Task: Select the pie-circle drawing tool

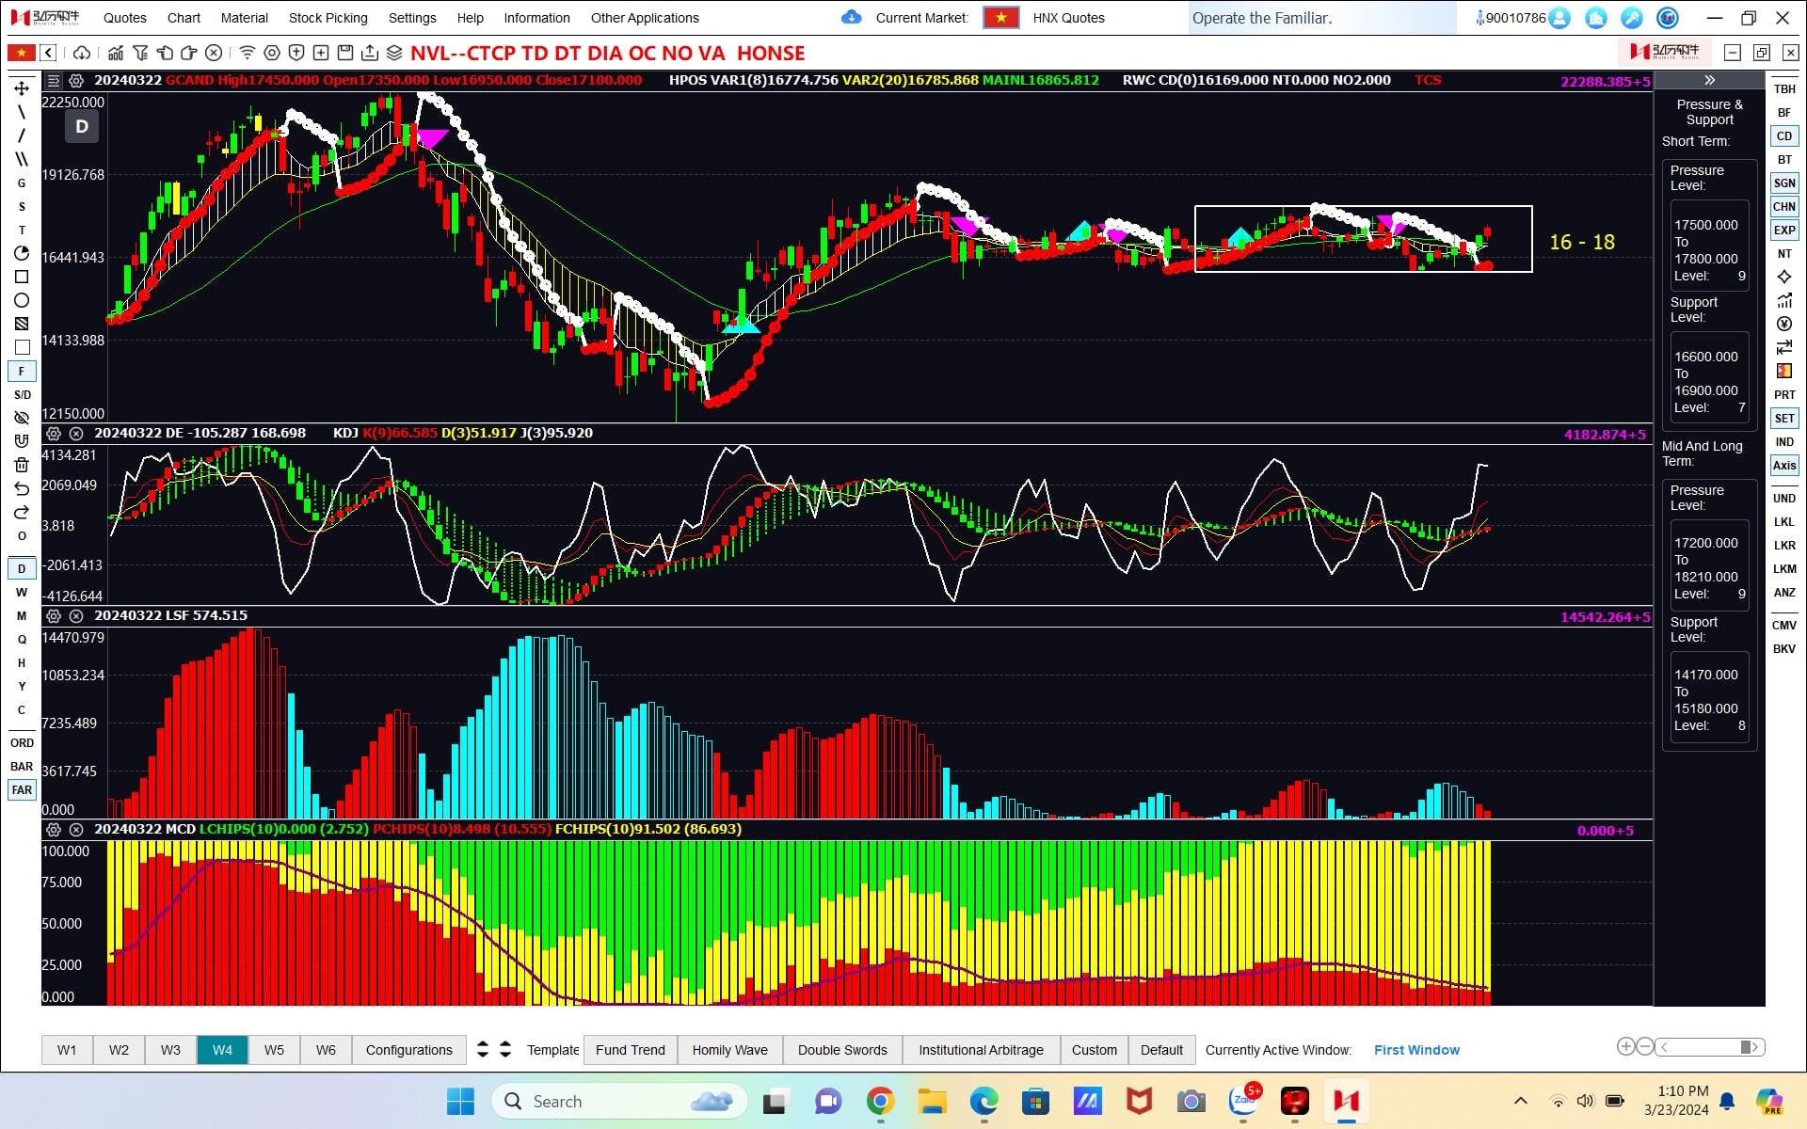Action: point(22,253)
